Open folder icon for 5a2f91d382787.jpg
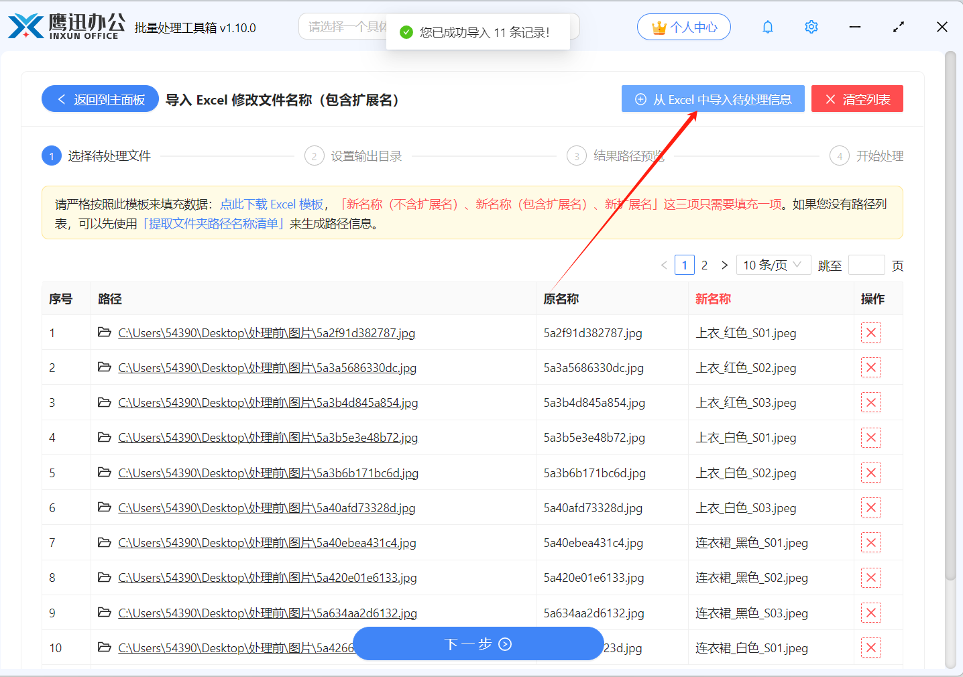This screenshot has height=677, width=963. [x=105, y=332]
